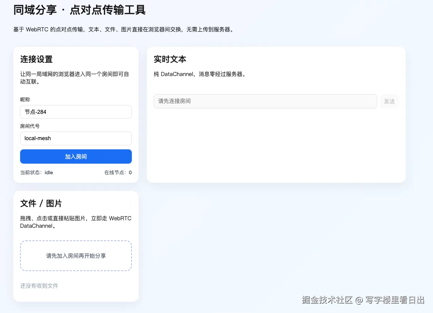Focus the 昵称 input with 节点-284
The height and width of the screenshot is (313, 433).
pyautogui.click(x=76, y=112)
